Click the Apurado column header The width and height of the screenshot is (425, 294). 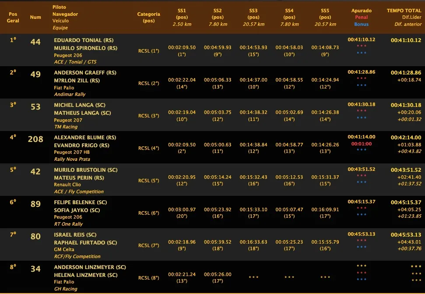pos(361,11)
